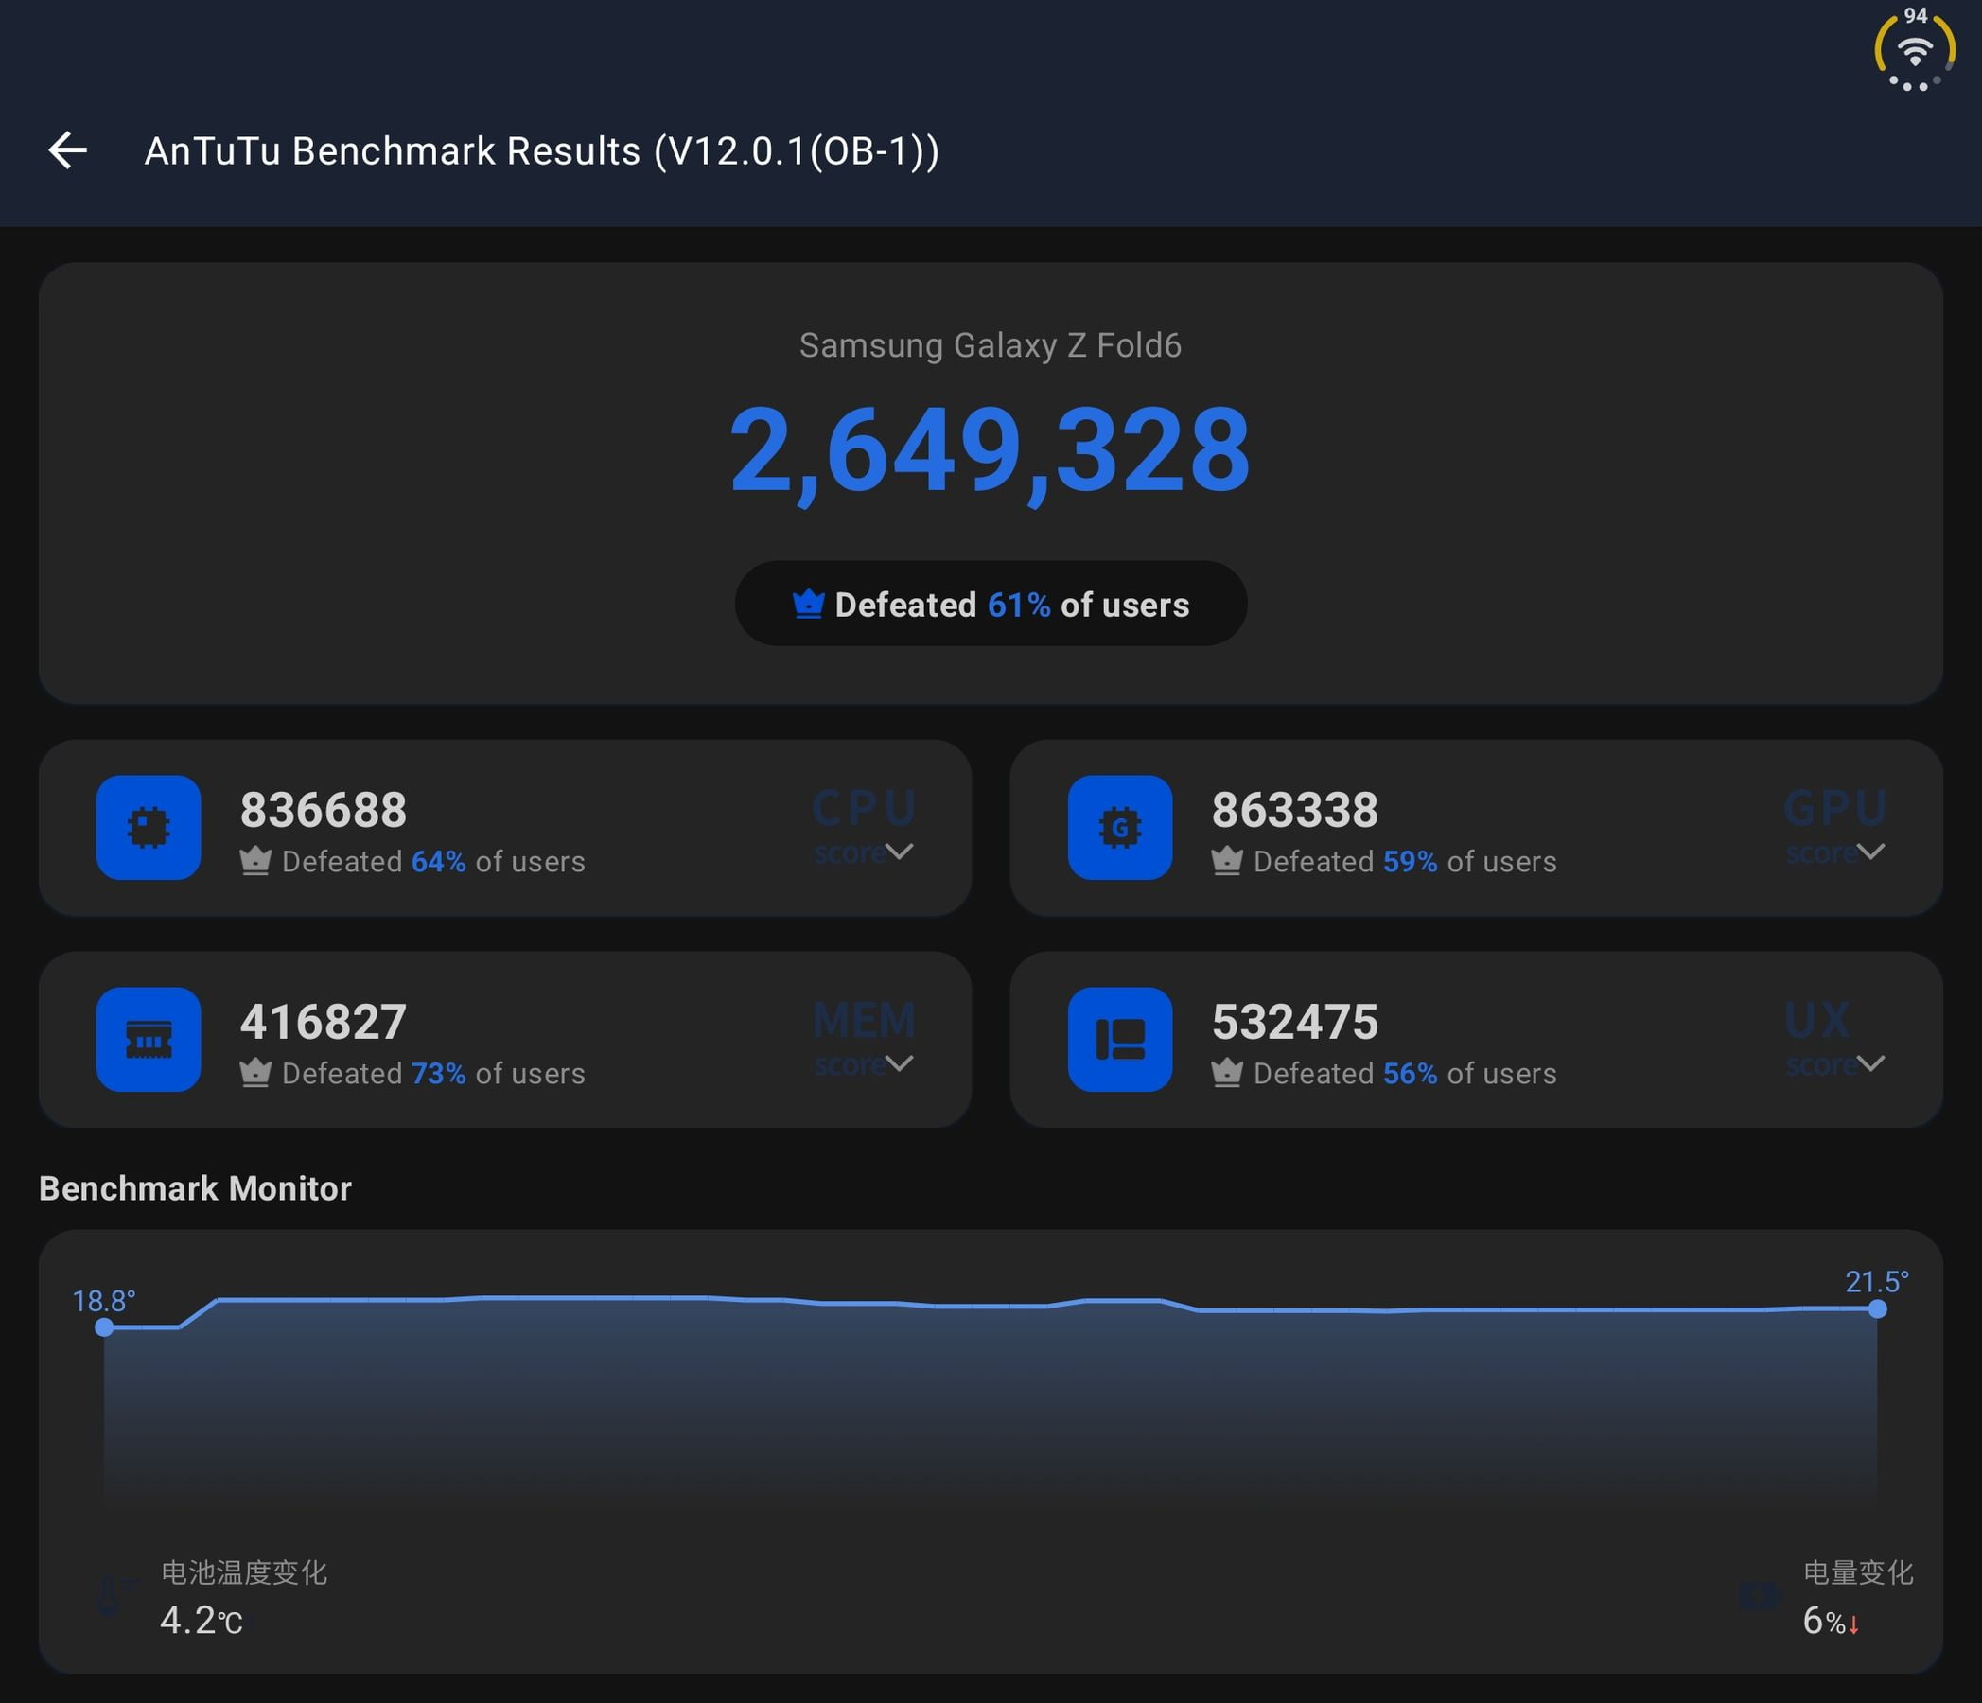This screenshot has width=1982, height=1703.
Task: Select the CPU score value 836688
Action: (x=324, y=811)
